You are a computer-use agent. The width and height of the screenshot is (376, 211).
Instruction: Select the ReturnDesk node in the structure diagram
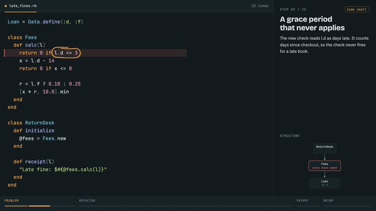pos(324,148)
